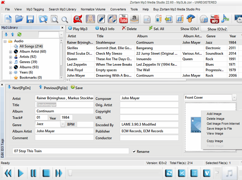242x180 pixels.
Task: Select the Bookmarks (0) tree item
Action: 31,78
